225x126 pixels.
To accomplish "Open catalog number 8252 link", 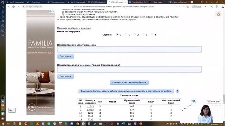I will [90, 119].
